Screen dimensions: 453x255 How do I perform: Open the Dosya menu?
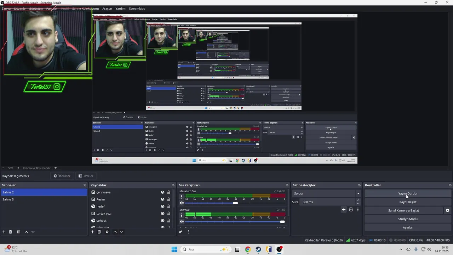pyautogui.click(x=6, y=8)
